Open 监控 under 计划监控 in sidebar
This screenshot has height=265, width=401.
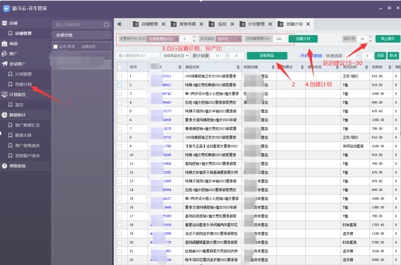coord(19,105)
